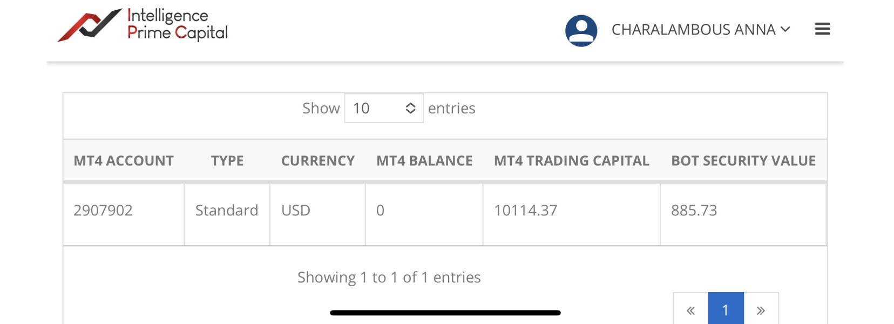Click the USD currency cell

tap(296, 211)
